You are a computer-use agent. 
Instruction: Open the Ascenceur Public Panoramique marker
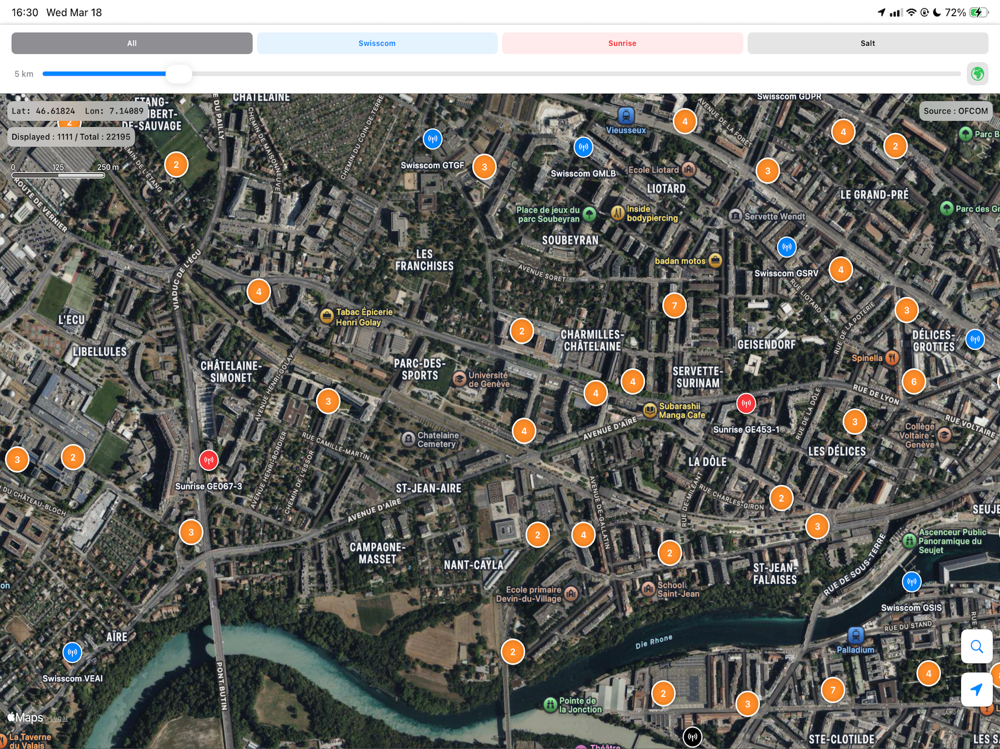[x=909, y=541]
